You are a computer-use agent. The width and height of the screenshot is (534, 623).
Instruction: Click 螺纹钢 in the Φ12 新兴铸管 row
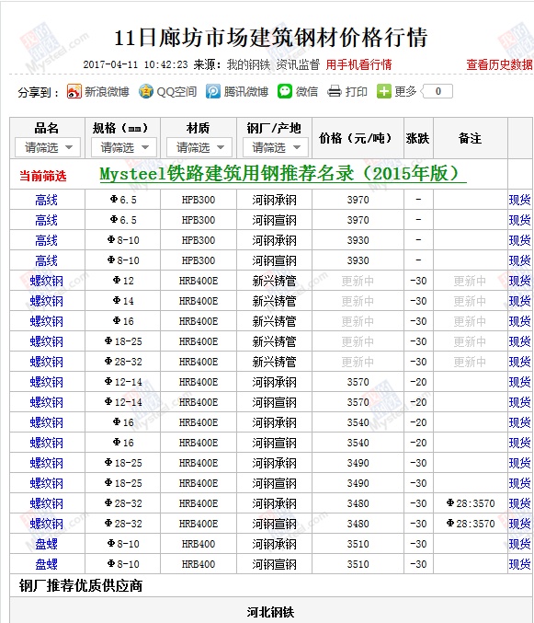(x=47, y=281)
